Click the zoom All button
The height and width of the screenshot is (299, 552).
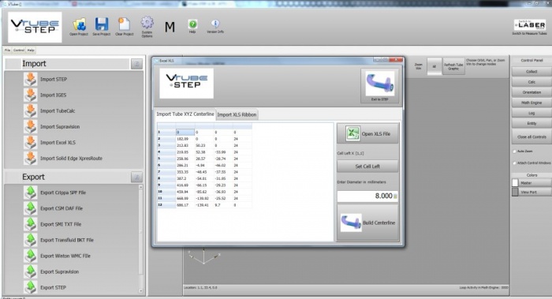click(434, 66)
